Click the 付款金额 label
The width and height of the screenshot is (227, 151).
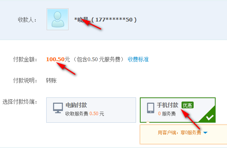[x=25, y=59]
